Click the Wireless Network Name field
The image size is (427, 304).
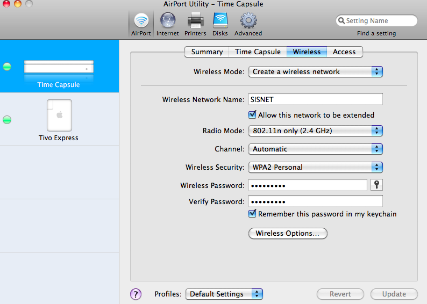coord(316,99)
